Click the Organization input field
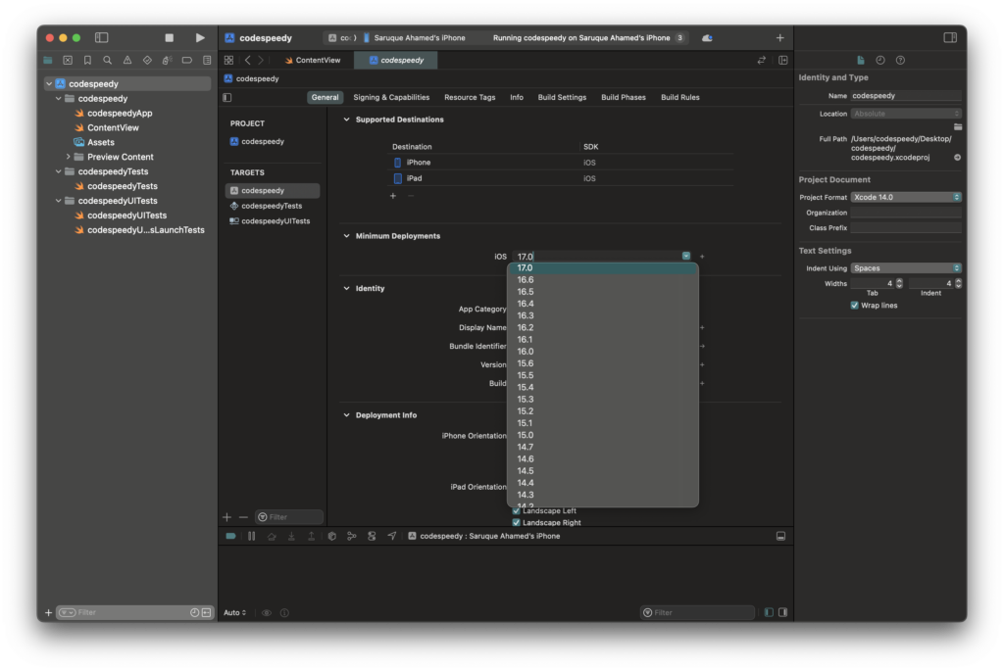Viewport: 1004px width, 671px height. pyautogui.click(x=905, y=213)
